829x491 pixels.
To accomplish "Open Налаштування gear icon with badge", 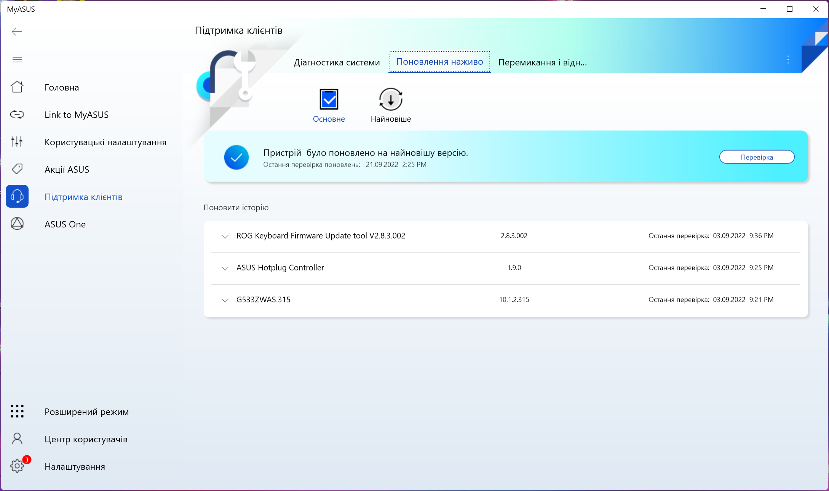I will pyautogui.click(x=17, y=466).
